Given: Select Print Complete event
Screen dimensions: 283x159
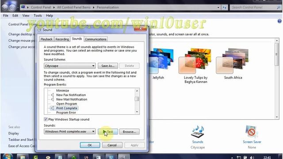Looking at the screenshot, I should point(67,108).
